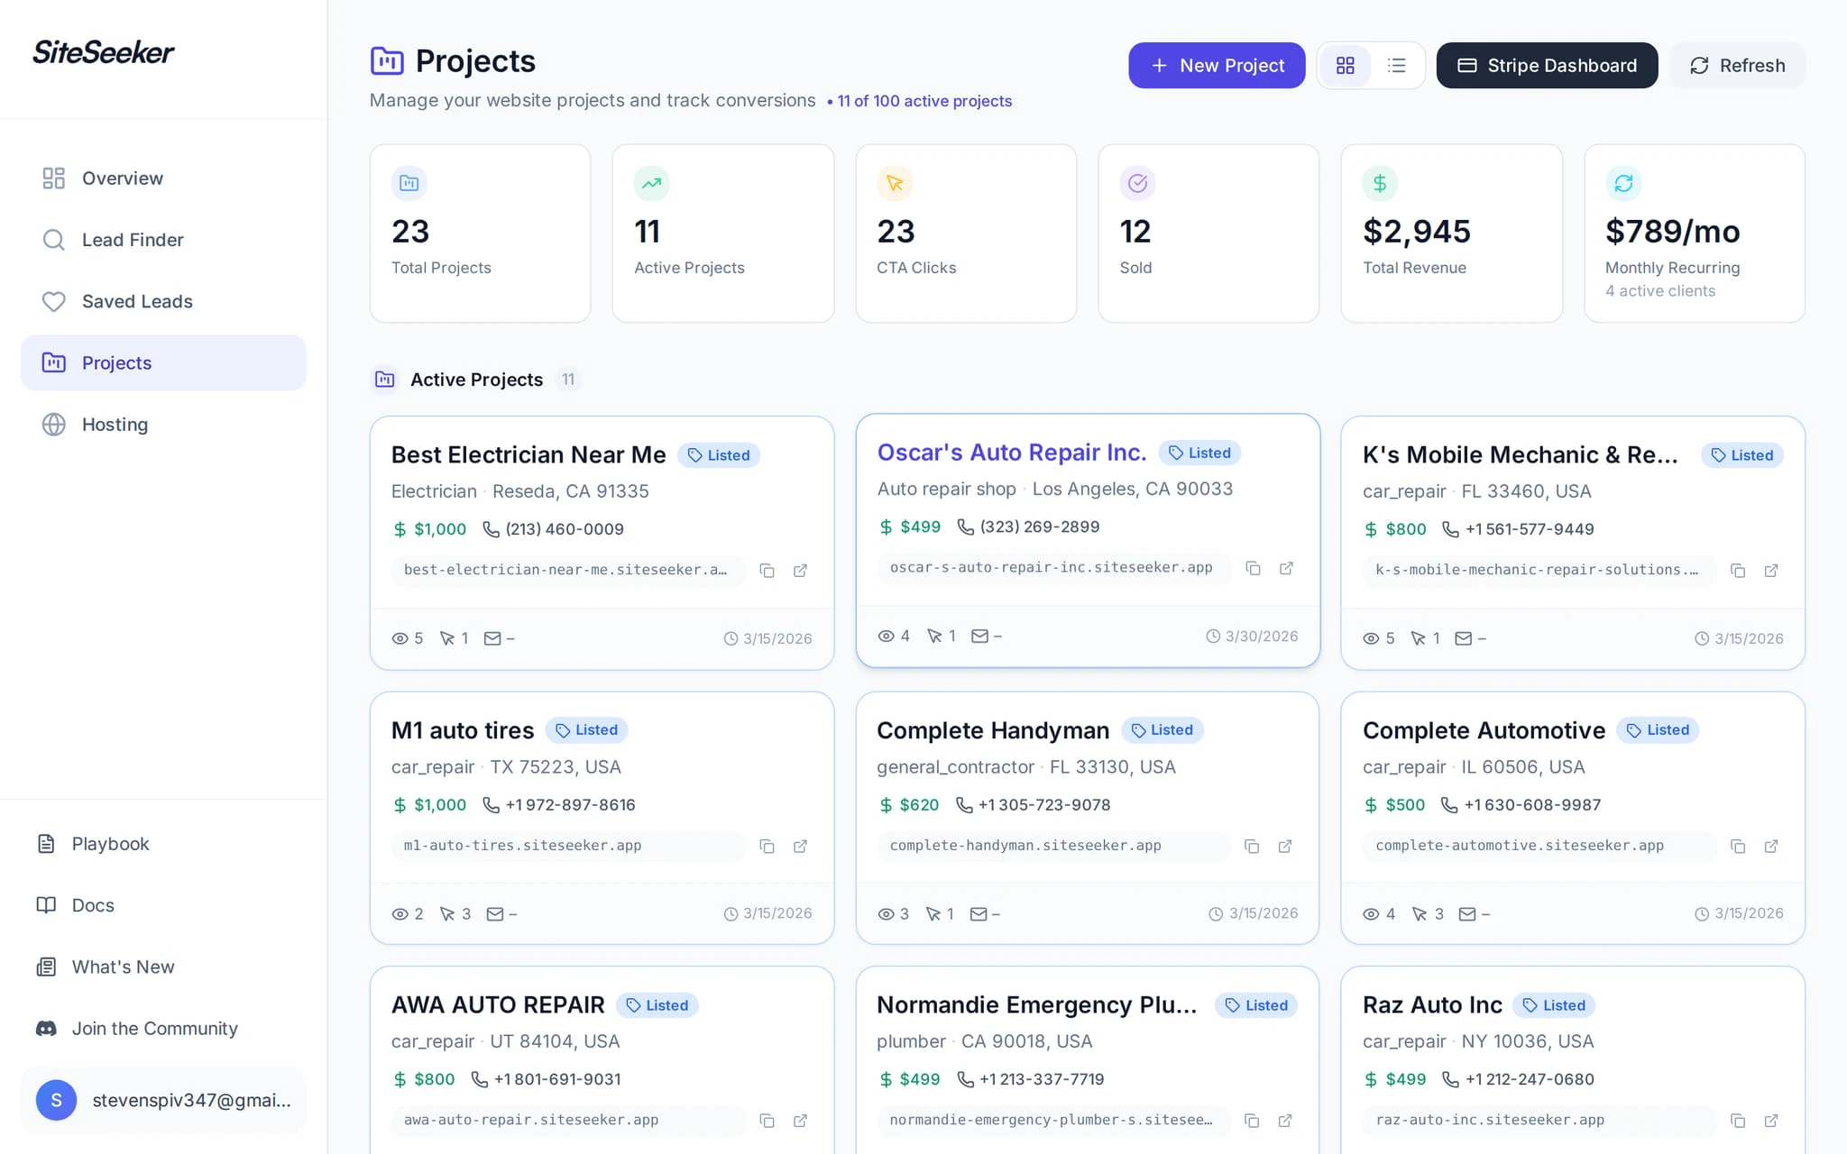This screenshot has width=1847, height=1154.
Task: Open best-electrician-near-me.siteseeker.app in new tab
Action: [x=802, y=571]
